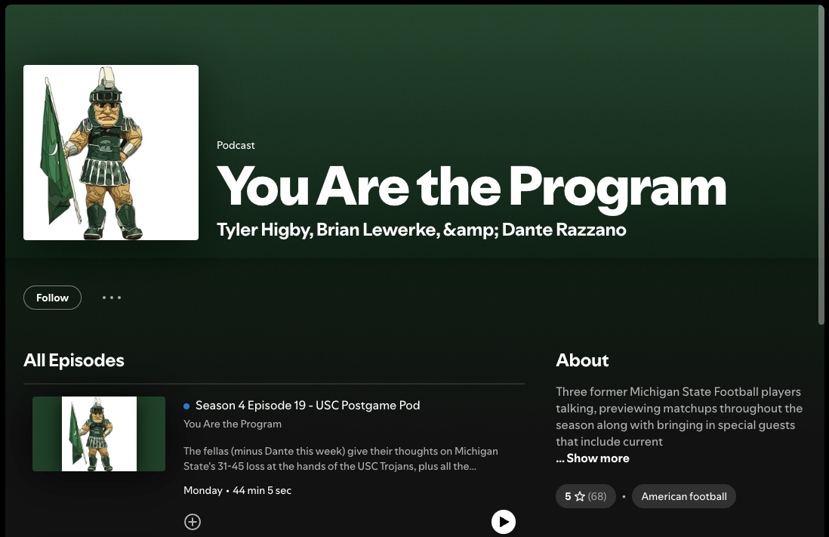Click the Monday 44 min 5 sec text
Image resolution: width=829 pixels, height=537 pixels.
[237, 490]
